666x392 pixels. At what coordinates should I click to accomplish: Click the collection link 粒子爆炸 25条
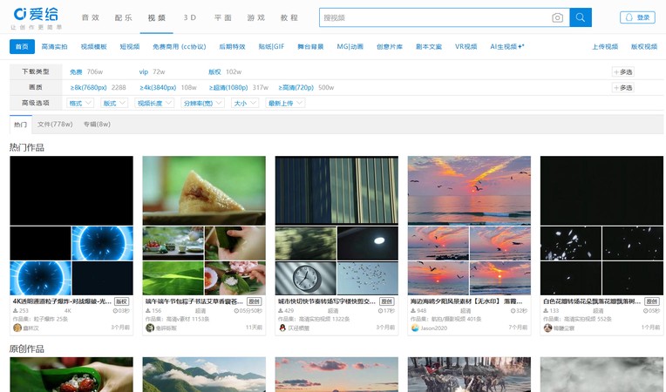coord(50,319)
